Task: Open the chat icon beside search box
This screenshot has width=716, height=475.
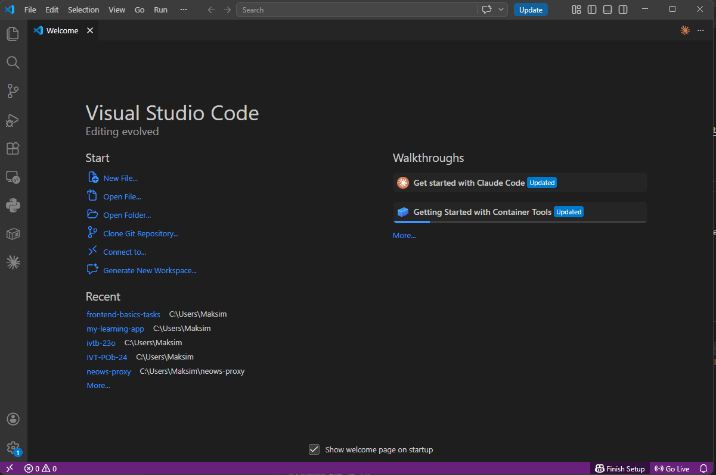Action: pos(486,10)
